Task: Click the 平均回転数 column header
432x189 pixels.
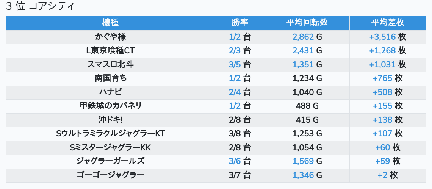Action: point(307,23)
